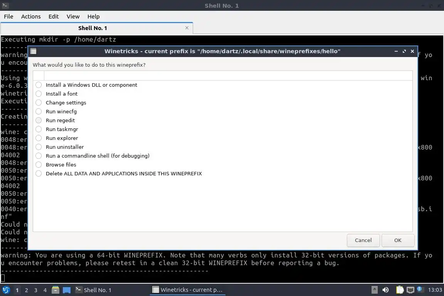
Task: Open the clipboard manager tray icon
Action: [400, 290]
